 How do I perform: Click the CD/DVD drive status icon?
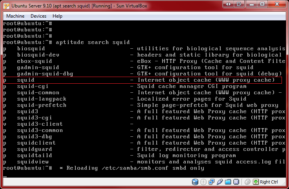(203, 182)
